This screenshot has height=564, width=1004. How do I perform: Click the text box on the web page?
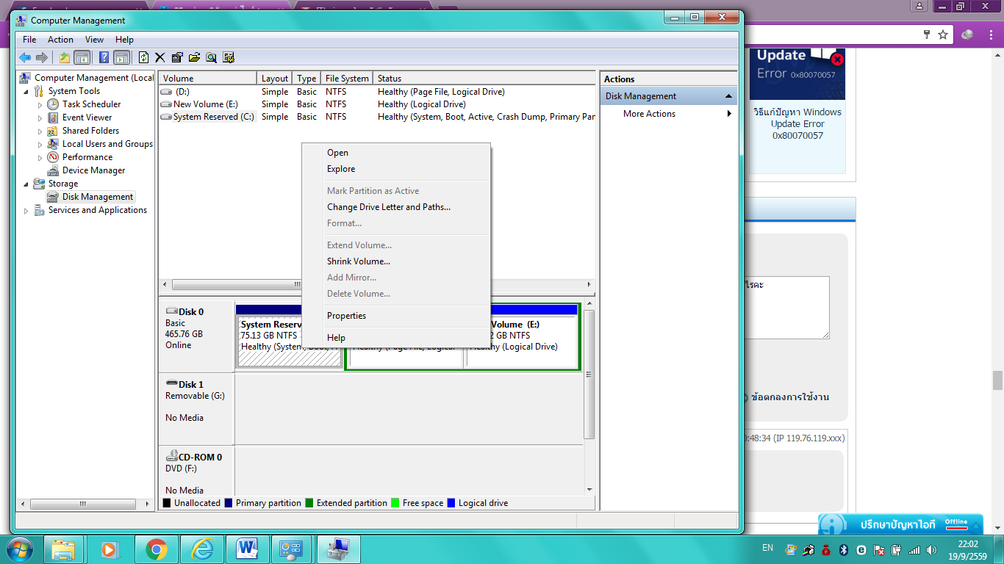pyautogui.click(x=787, y=308)
